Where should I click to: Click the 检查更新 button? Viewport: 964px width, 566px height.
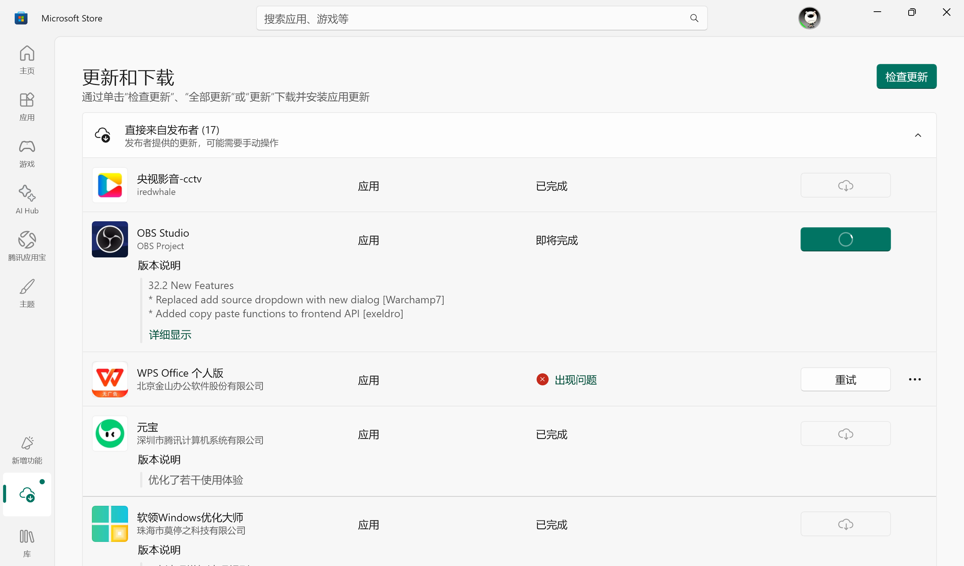(906, 76)
